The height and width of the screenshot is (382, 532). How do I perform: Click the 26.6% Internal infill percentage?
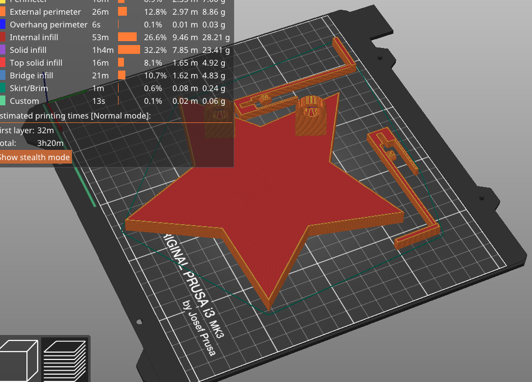155,37
